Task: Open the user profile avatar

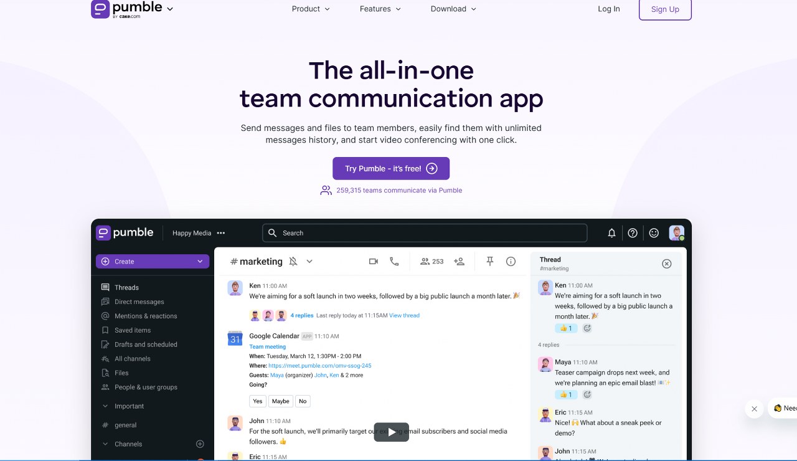Action: (x=676, y=233)
